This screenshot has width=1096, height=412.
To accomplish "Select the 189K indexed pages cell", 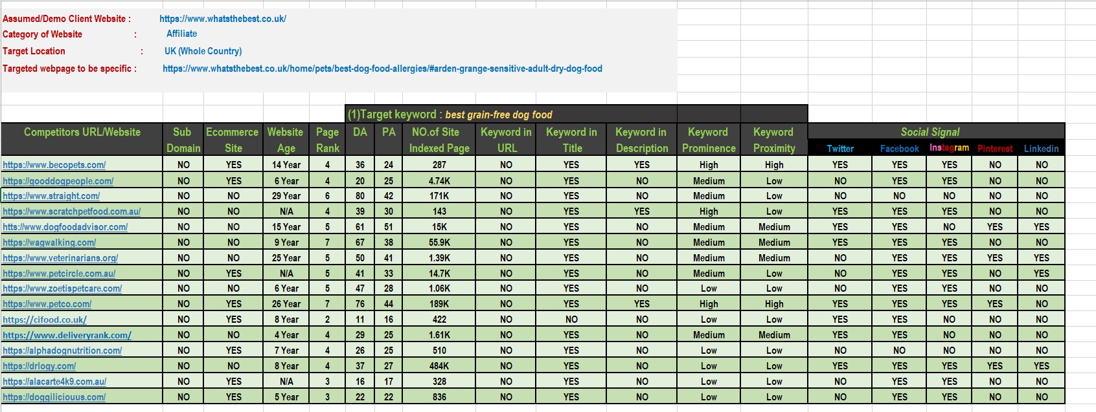I will pos(439,304).
